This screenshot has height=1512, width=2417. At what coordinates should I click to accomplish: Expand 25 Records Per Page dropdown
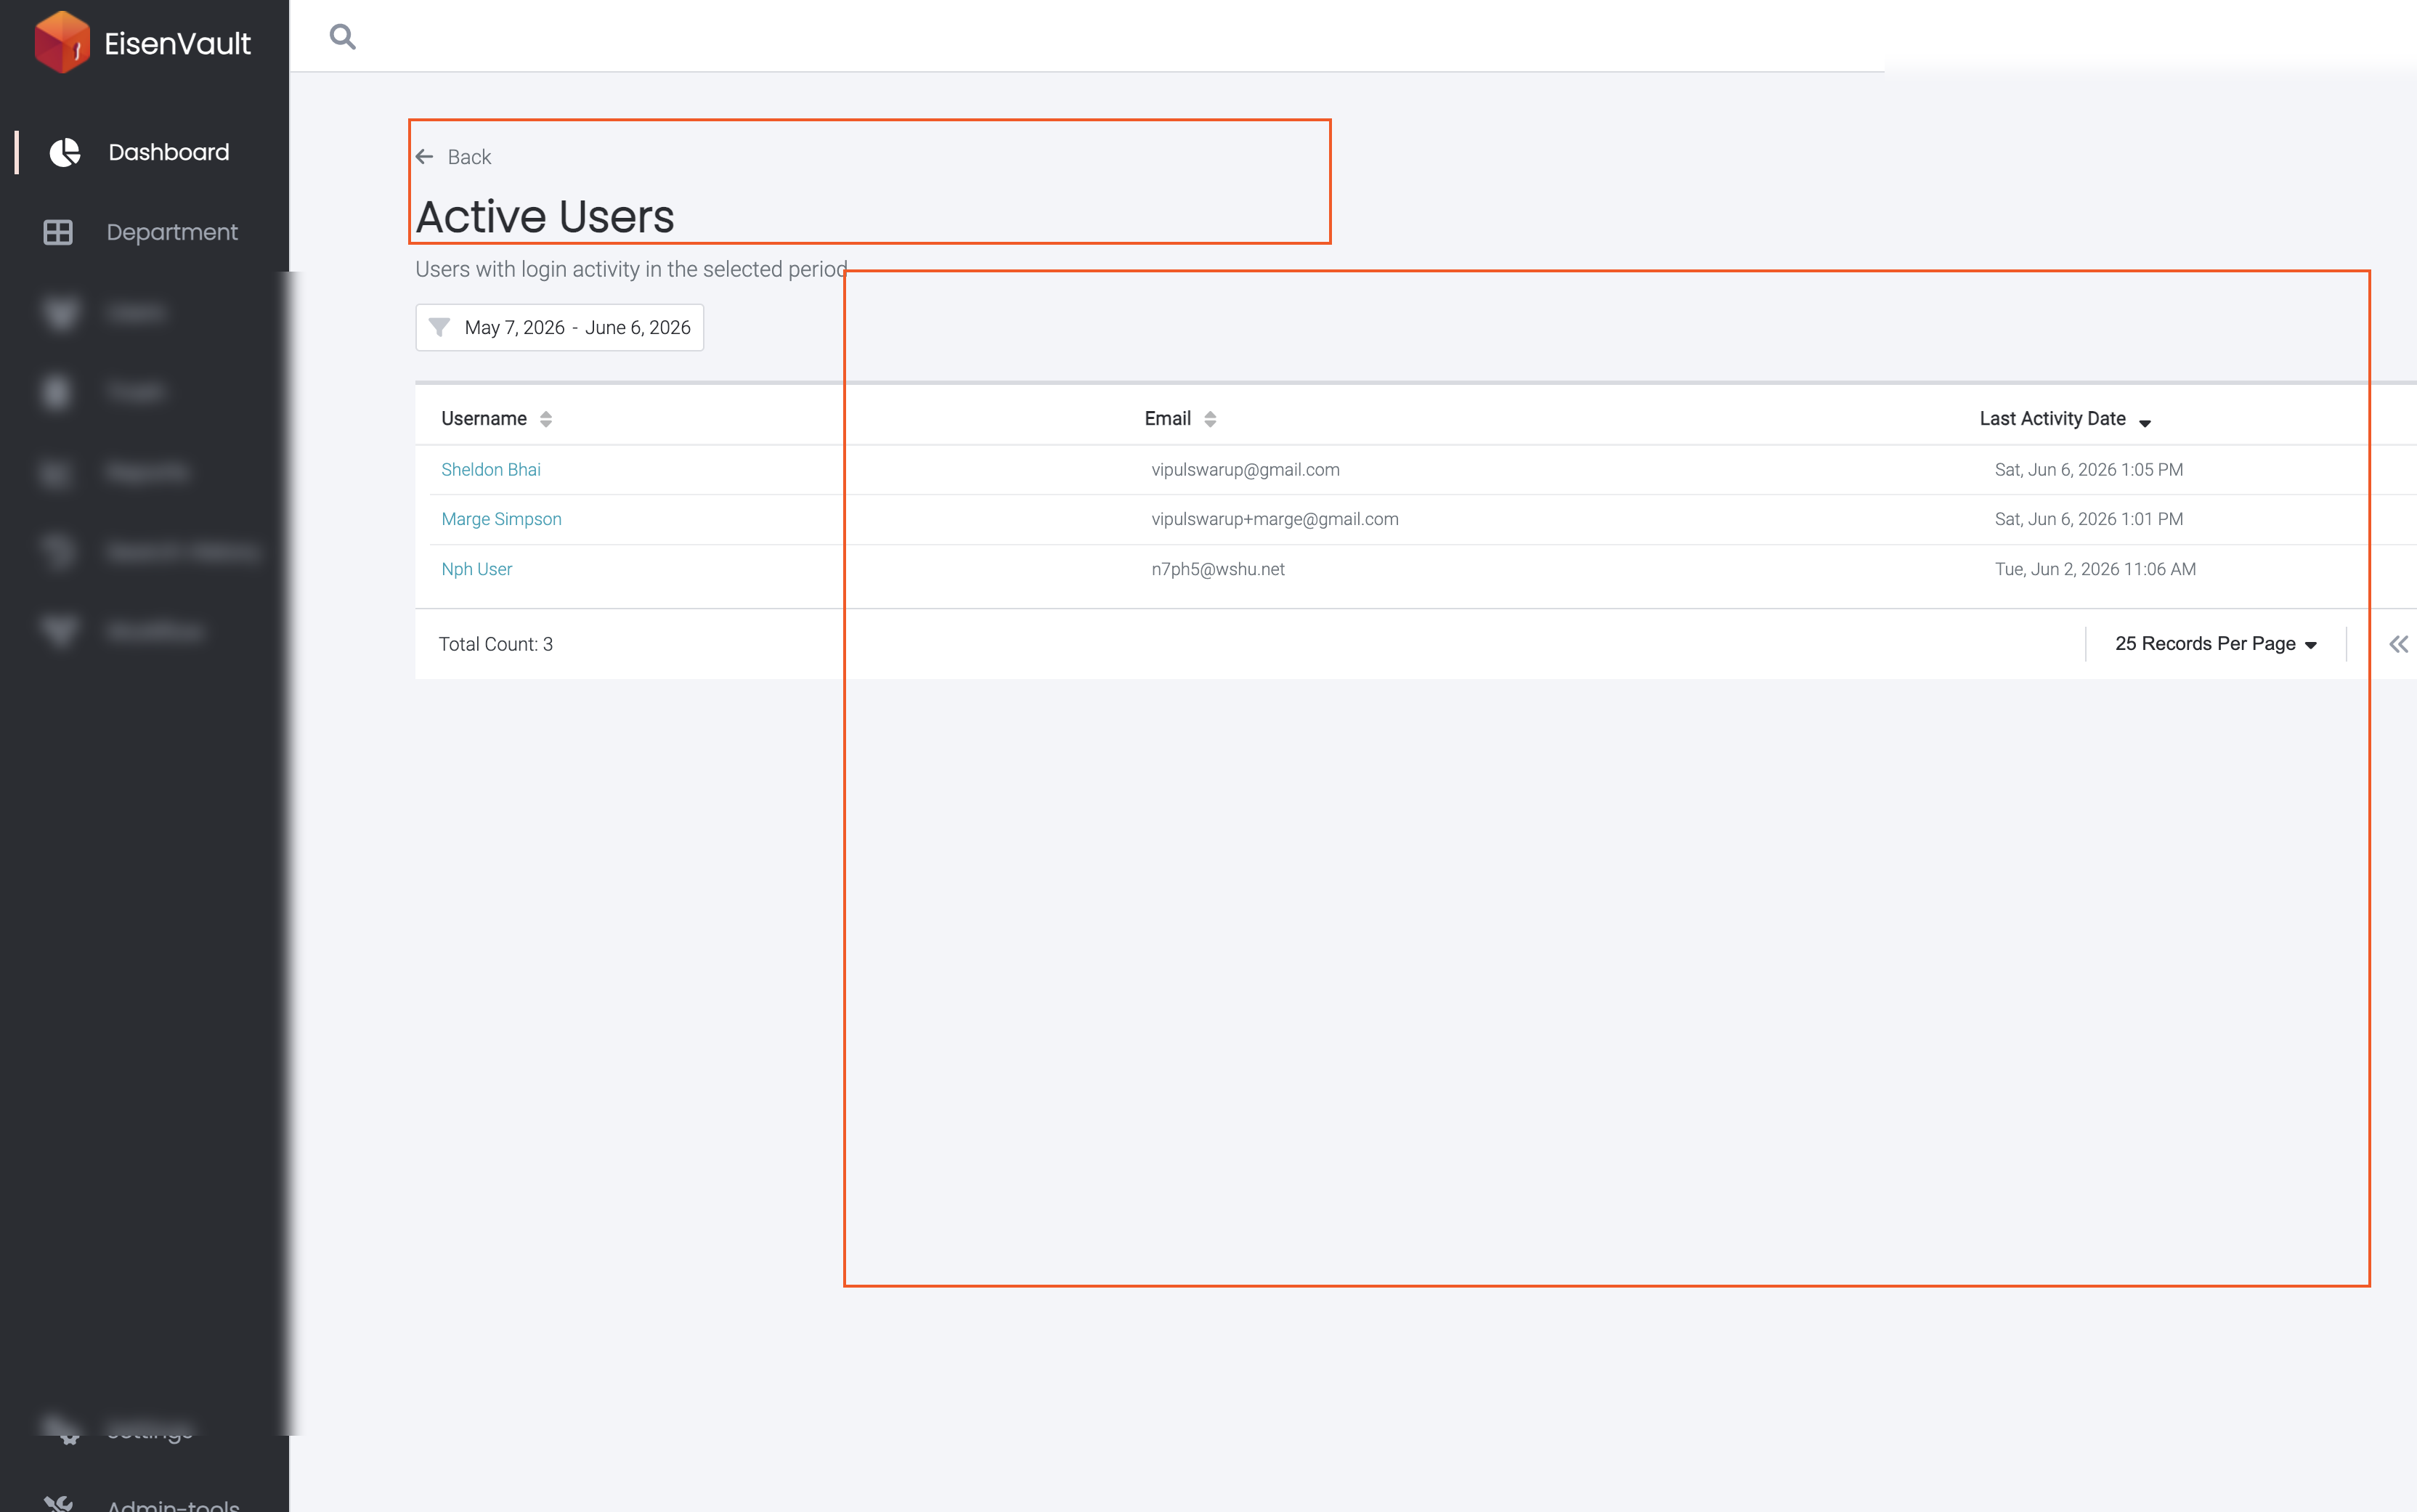click(x=2216, y=644)
